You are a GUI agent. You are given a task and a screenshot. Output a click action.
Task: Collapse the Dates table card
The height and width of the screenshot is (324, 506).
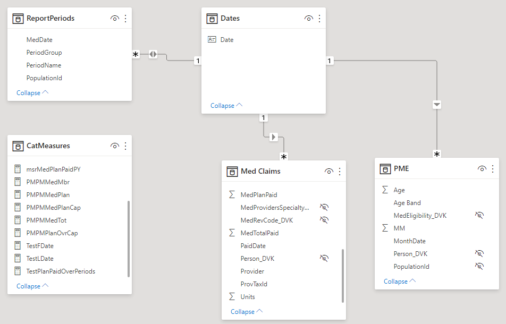(x=226, y=106)
